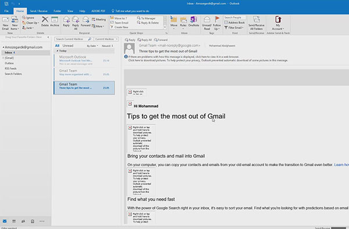
Task: Delete the selected message
Action: [45, 22]
